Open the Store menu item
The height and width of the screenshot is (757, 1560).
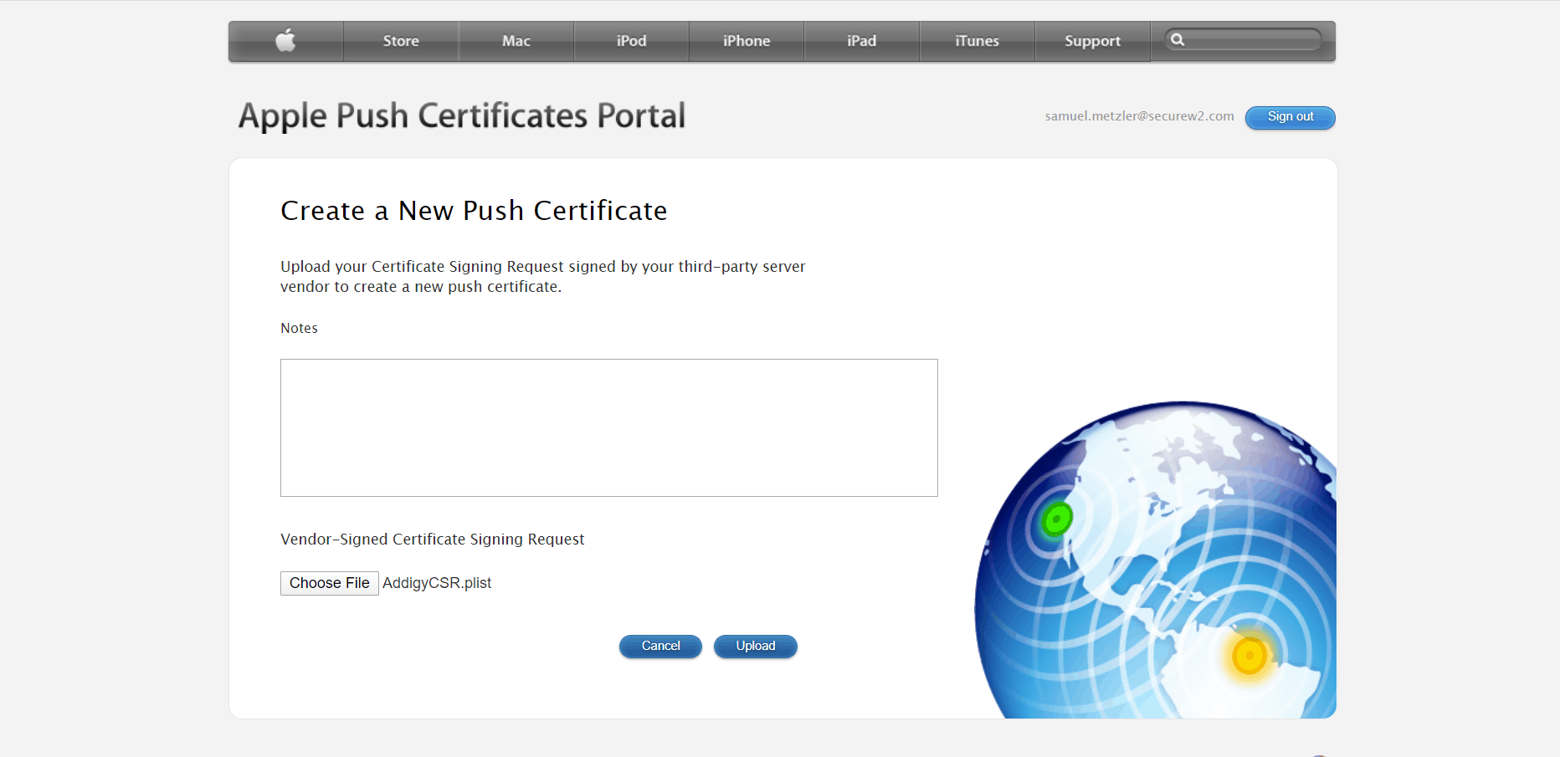click(x=401, y=41)
